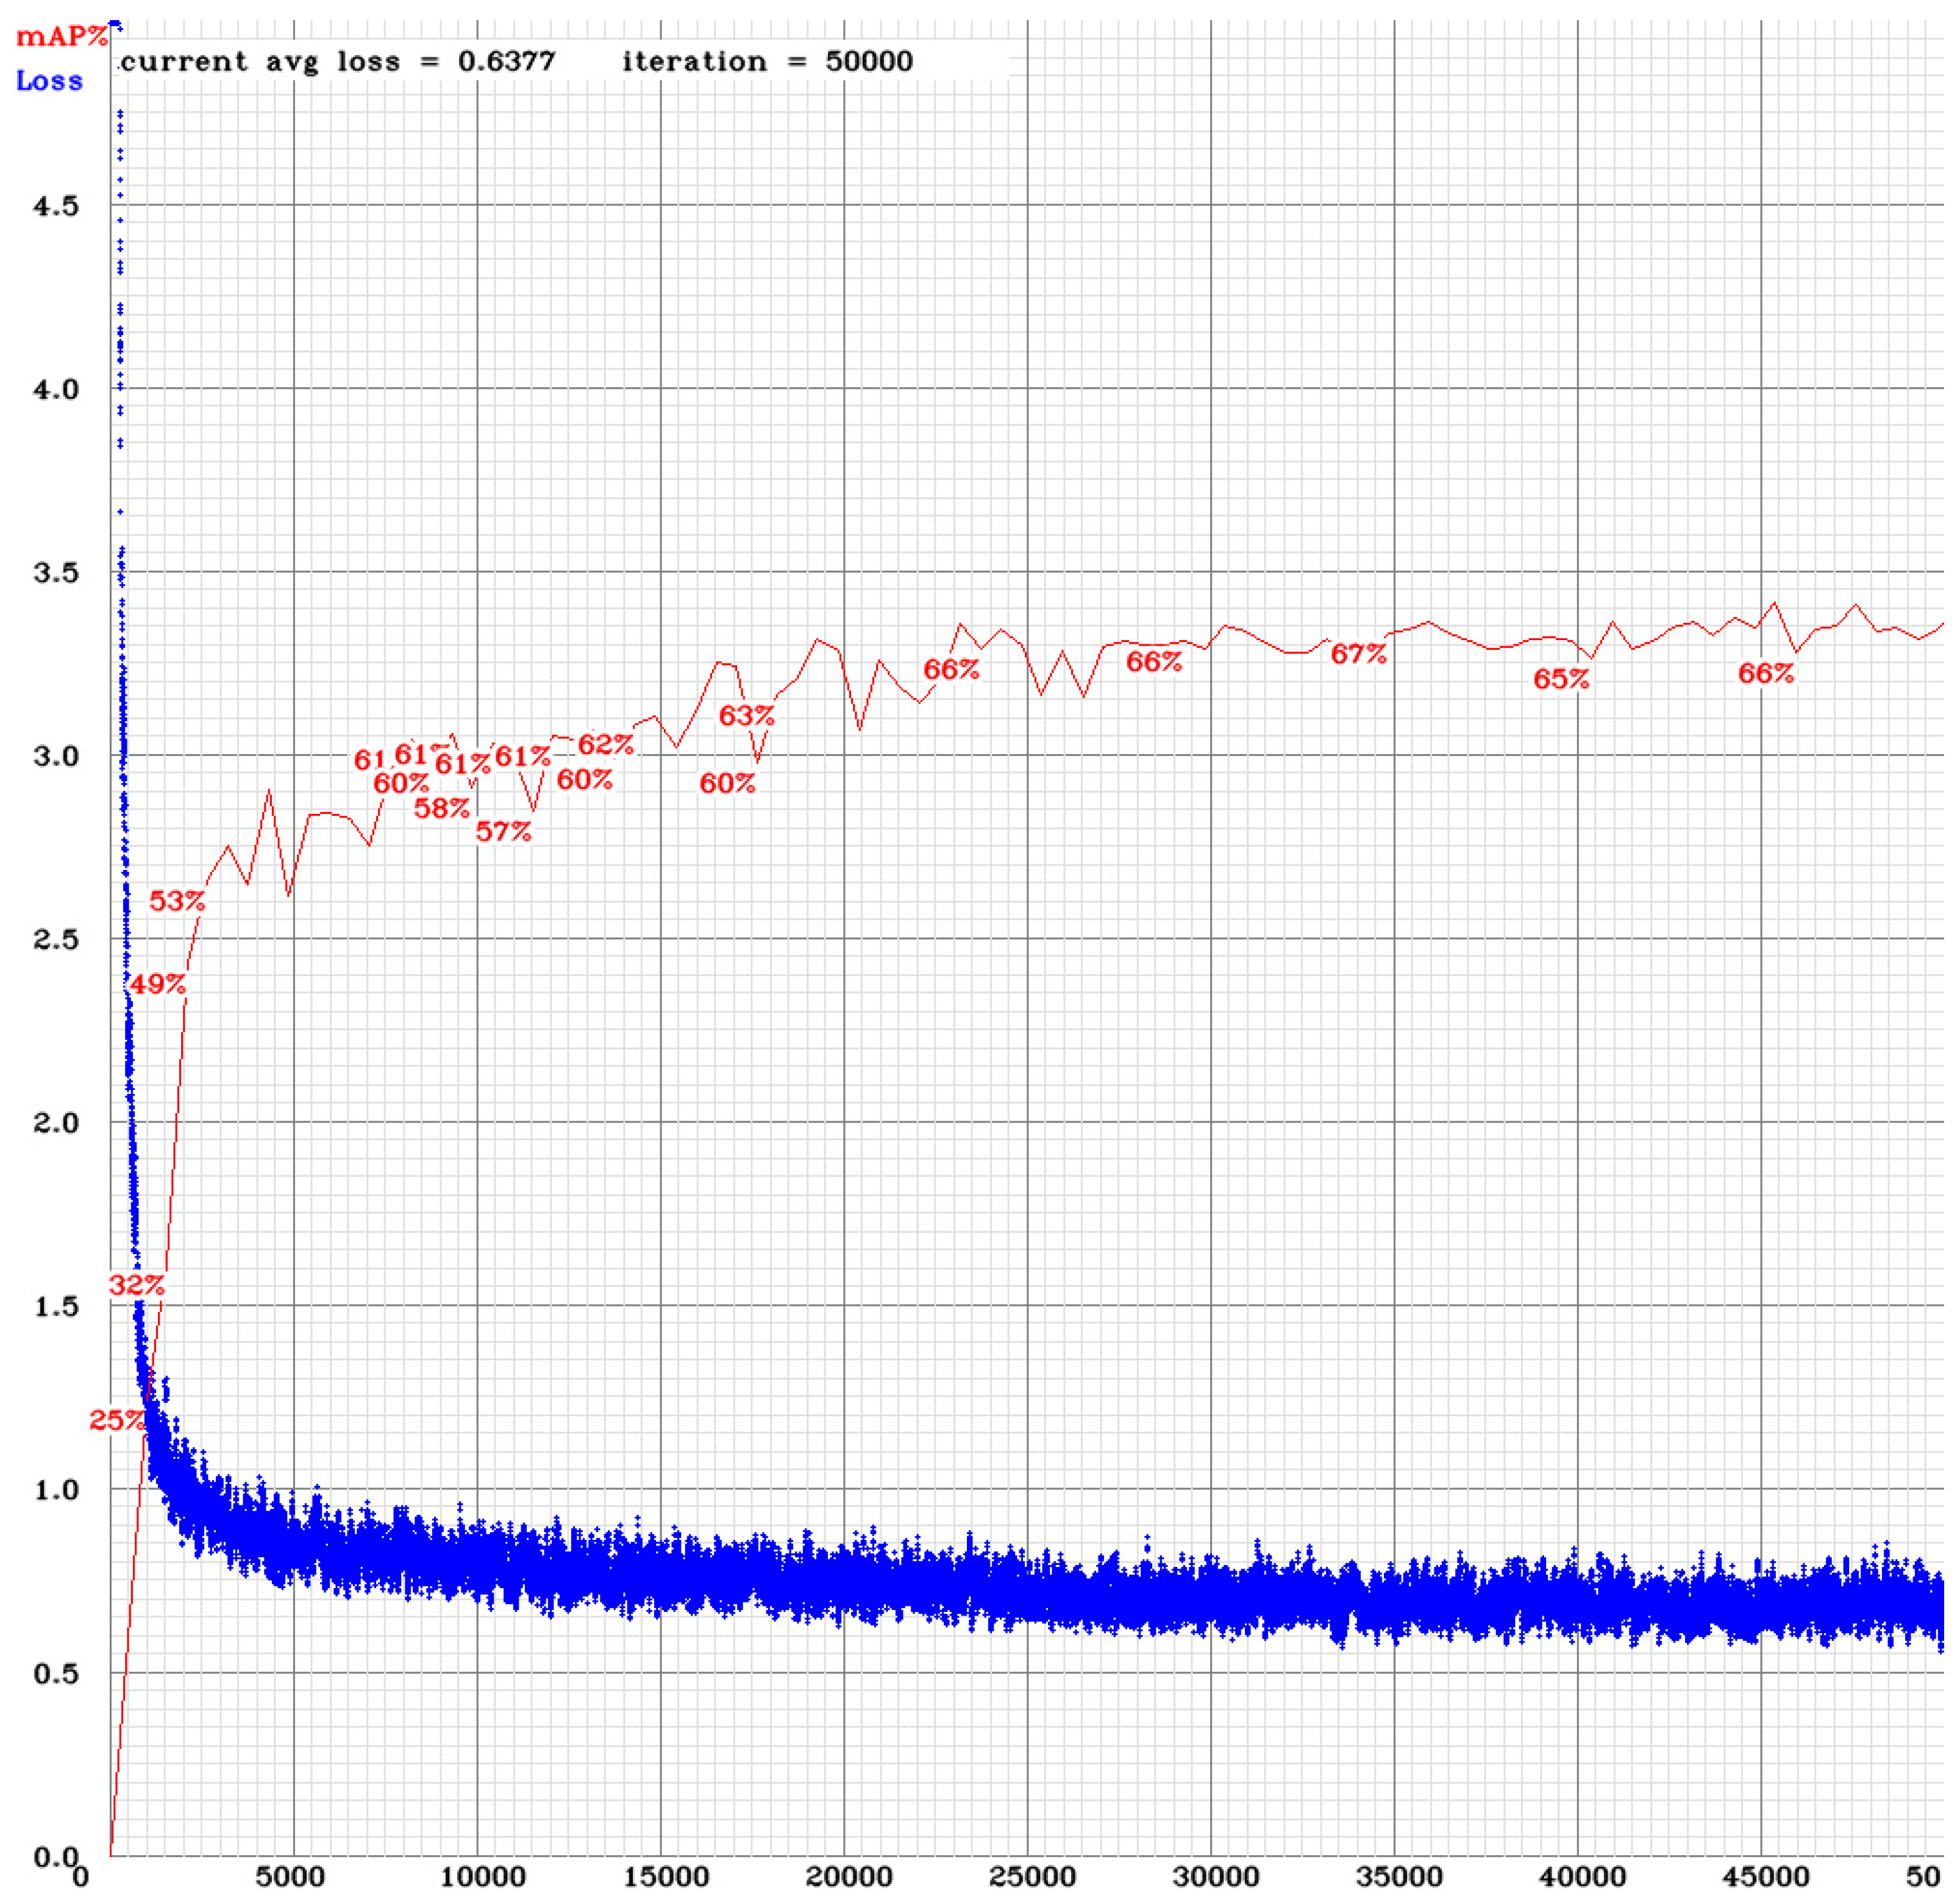Viewport: 1960px width, 1896px height.
Task: Click the iteration = 50000 text
Action: (767, 62)
